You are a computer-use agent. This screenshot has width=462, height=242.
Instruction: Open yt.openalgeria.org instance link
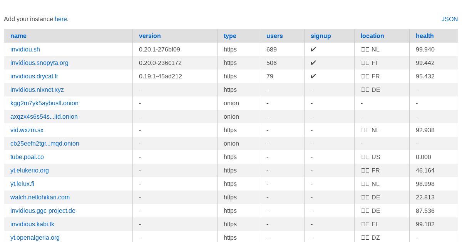pos(35,237)
